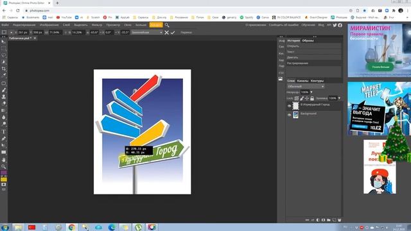Click the orange Аккаунт button
411x231 pixels.
(156, 25)
